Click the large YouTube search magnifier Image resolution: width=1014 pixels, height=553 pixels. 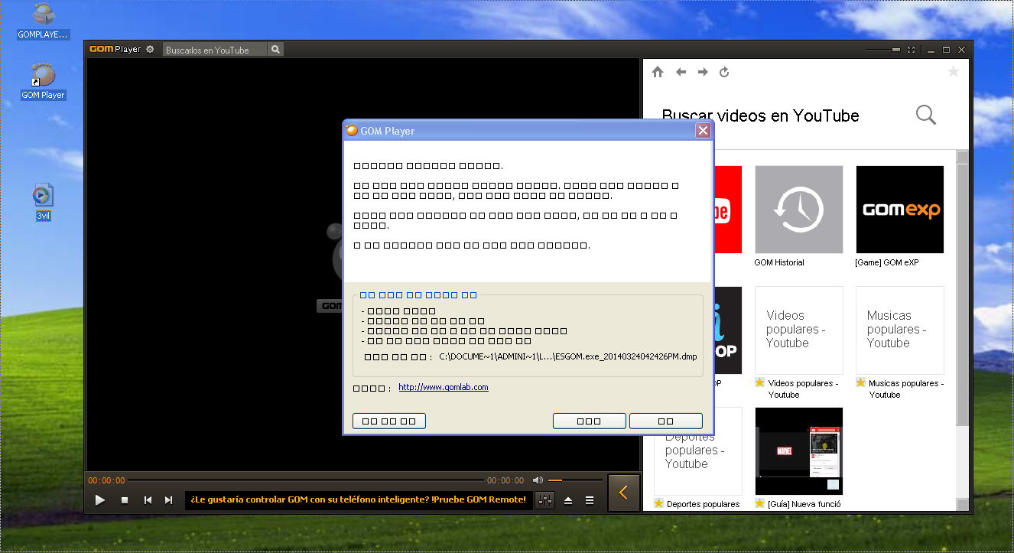(x=926, y=115)
